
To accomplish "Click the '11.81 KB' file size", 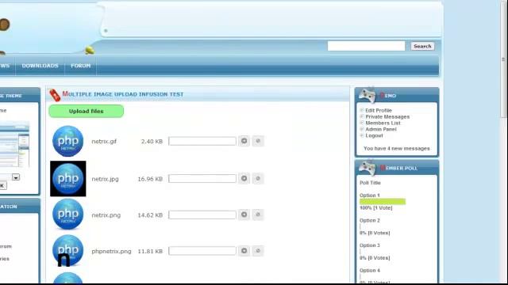I will (150, 251).
